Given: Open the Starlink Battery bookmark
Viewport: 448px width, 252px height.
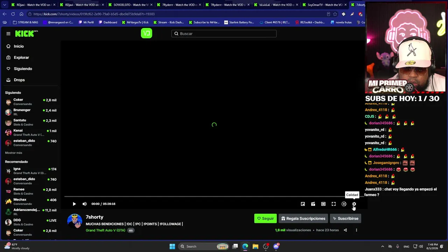Looking at the screenshot, I should coord(239,22).
